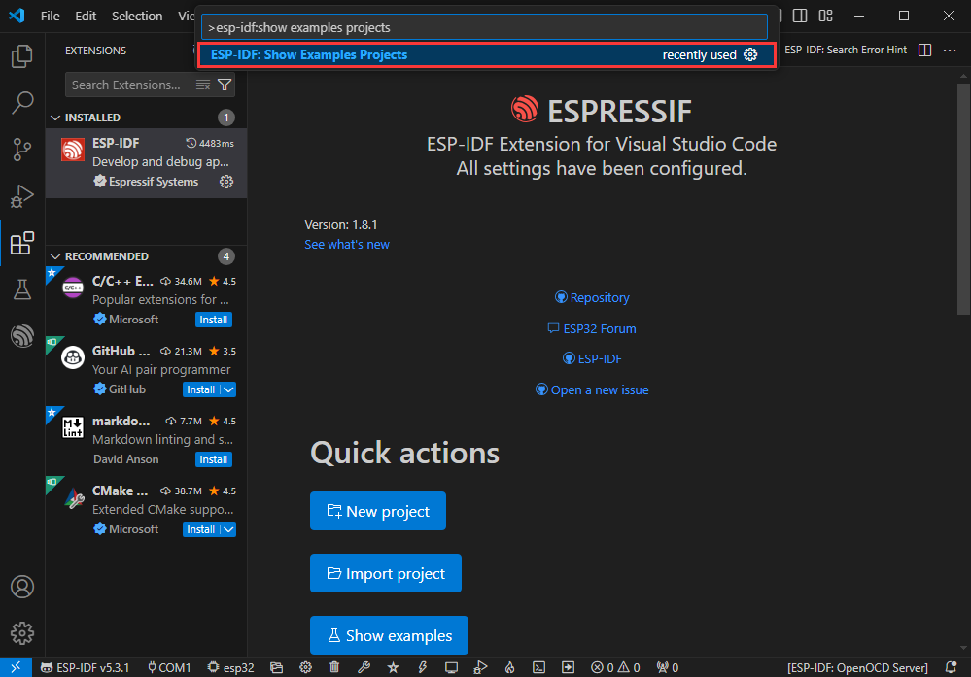This screenshot has width=971, height=677.
Task: Click the New project button
Action: click(377, 512)
